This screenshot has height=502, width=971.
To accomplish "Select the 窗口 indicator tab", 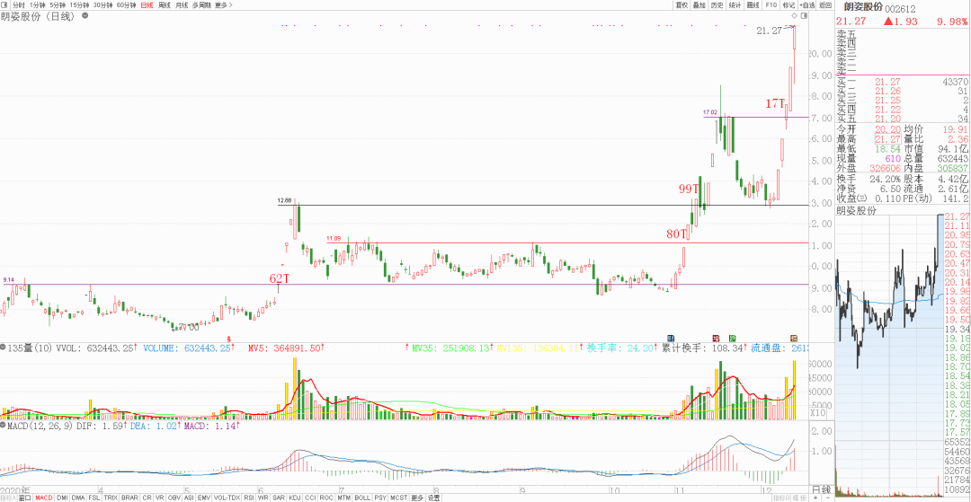I will point(25,498).
